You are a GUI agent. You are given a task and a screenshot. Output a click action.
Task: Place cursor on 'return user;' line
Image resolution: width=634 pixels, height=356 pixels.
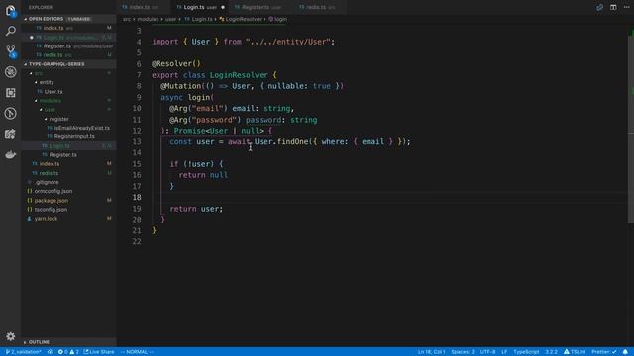point(196,209)
